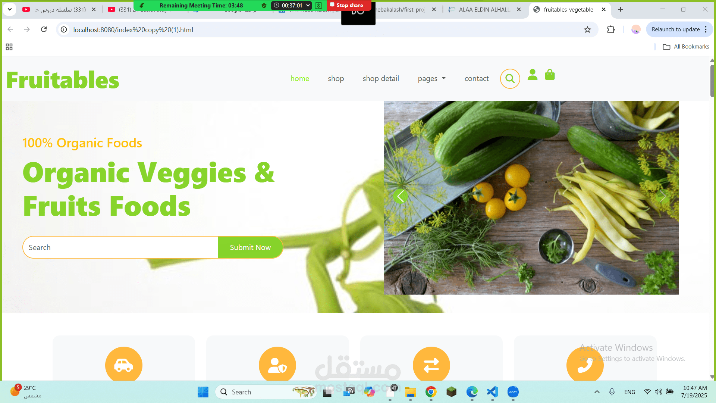Go to previous carousel slide
Viewport: 716px width, 403px height.
pyautogui.click(x=401, y=196)
